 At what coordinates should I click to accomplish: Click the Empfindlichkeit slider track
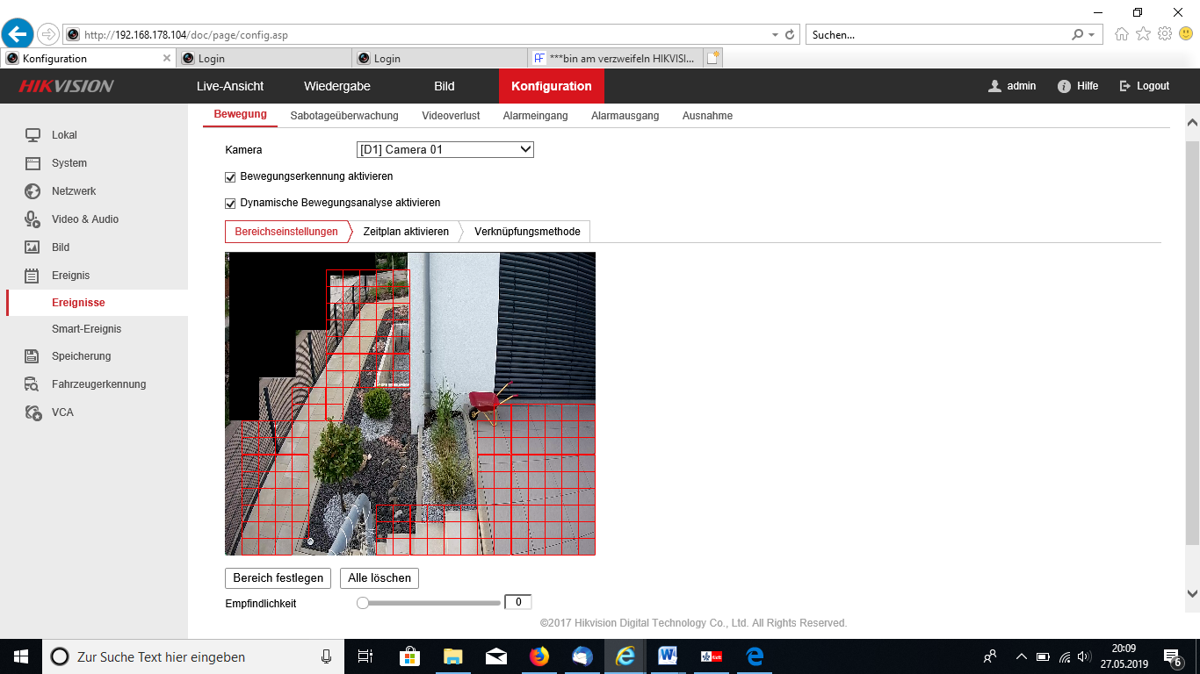(430, 603)
